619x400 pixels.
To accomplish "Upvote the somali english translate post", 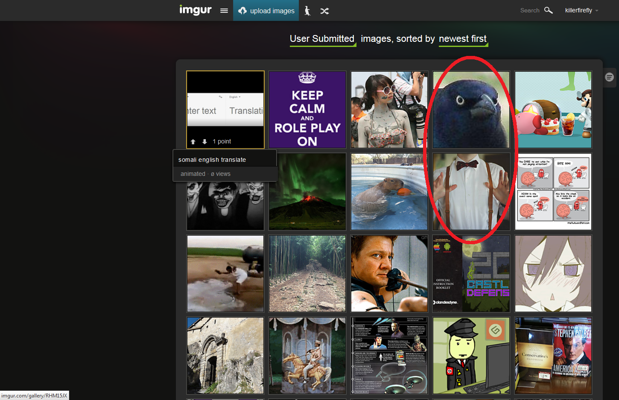I will click(x=193, y=142).
